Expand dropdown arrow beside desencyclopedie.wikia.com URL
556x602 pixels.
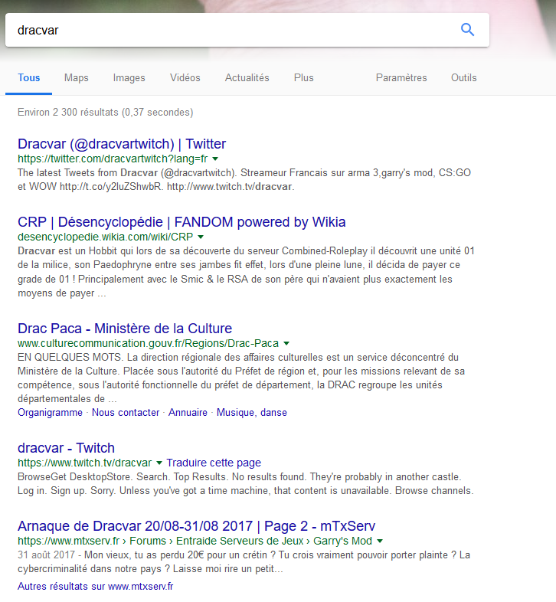201,237
